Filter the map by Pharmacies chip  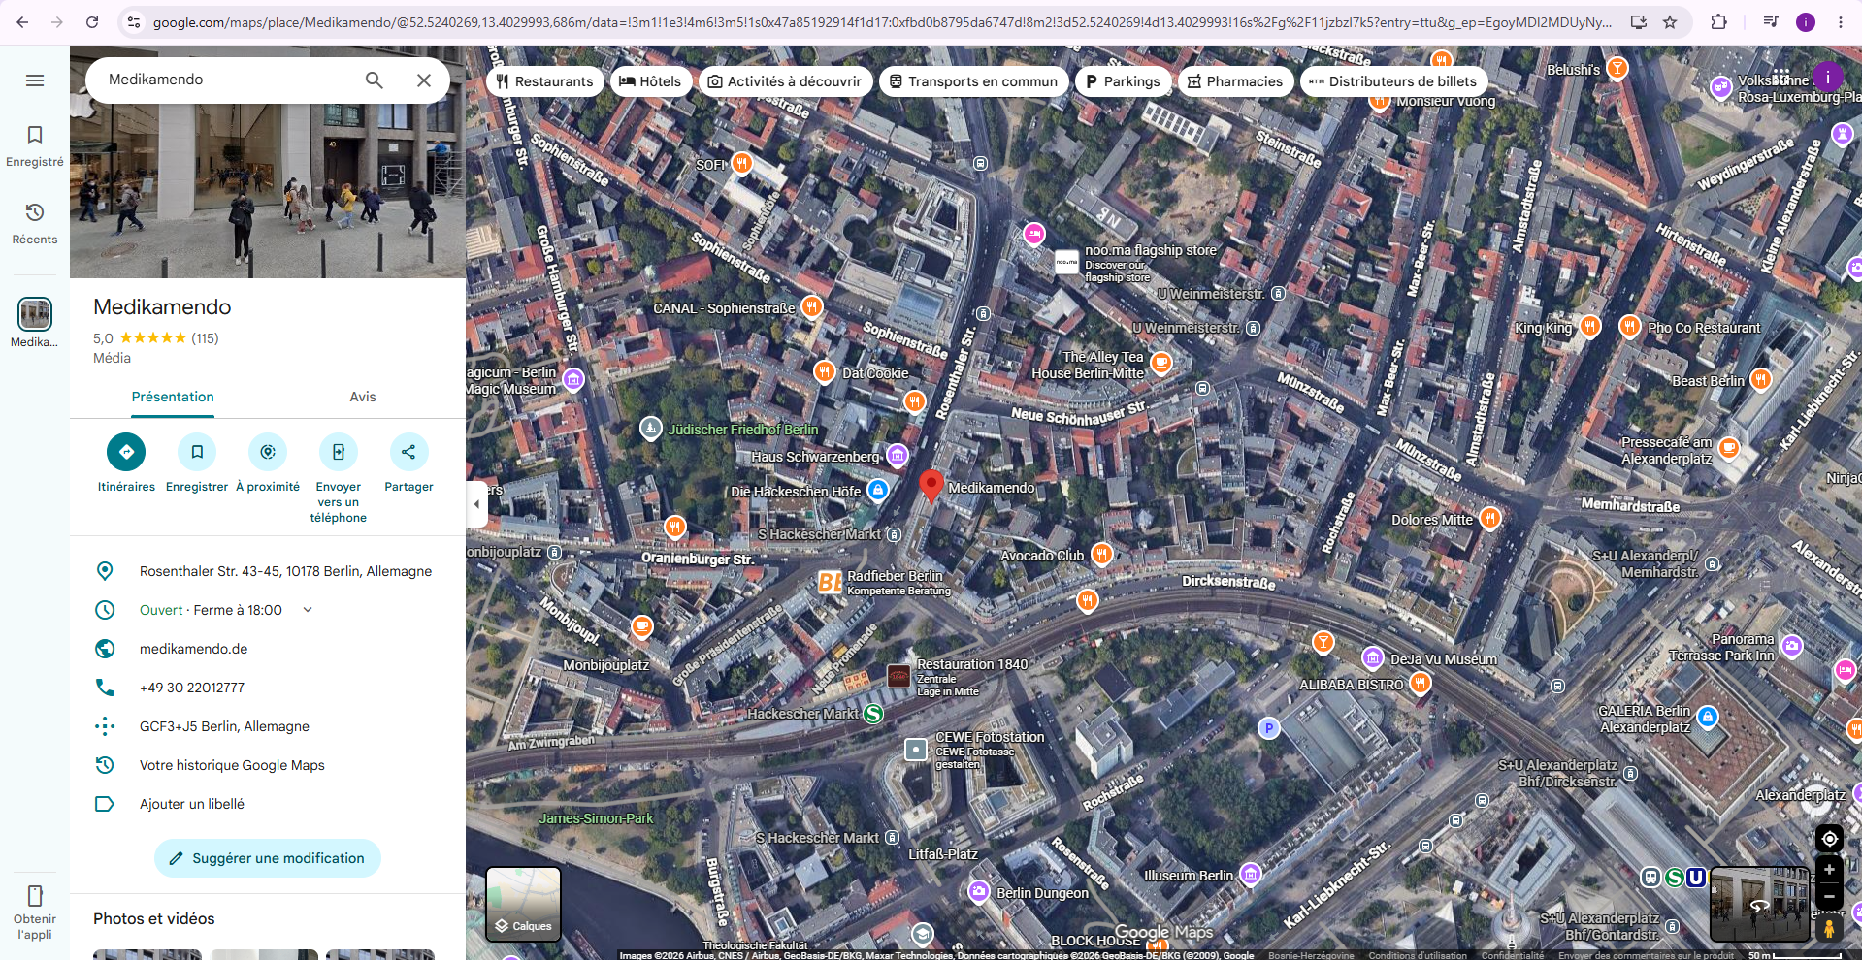click(x=1235, y=81)
